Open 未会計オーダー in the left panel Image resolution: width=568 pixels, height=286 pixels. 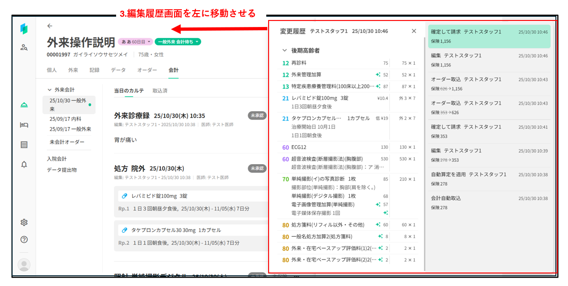(x=67, y=142)
